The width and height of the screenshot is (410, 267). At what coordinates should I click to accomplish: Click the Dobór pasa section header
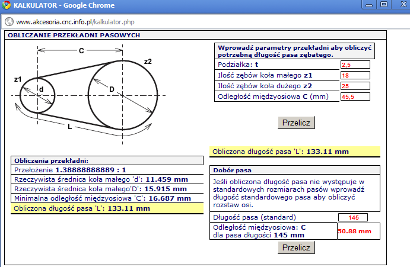pyautogui.click(x=295, y=170)
